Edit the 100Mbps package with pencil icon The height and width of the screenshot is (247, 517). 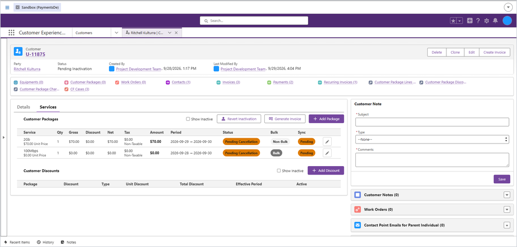pos(327,153)
